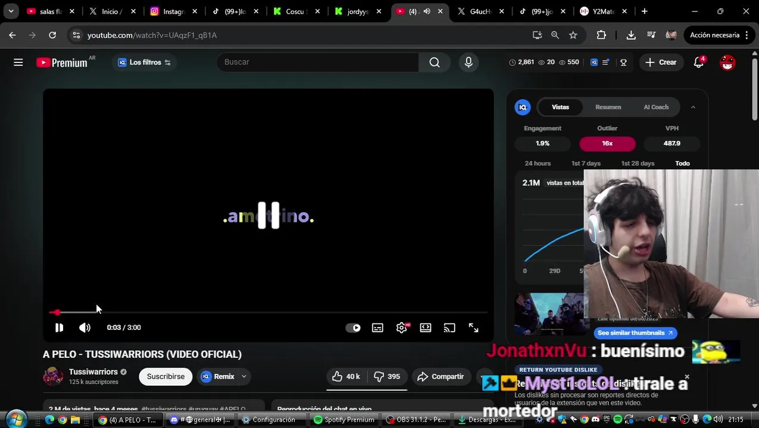Screen dimensions: 759x428
Task: Open browser downloads icon
Action: [631, 35]
